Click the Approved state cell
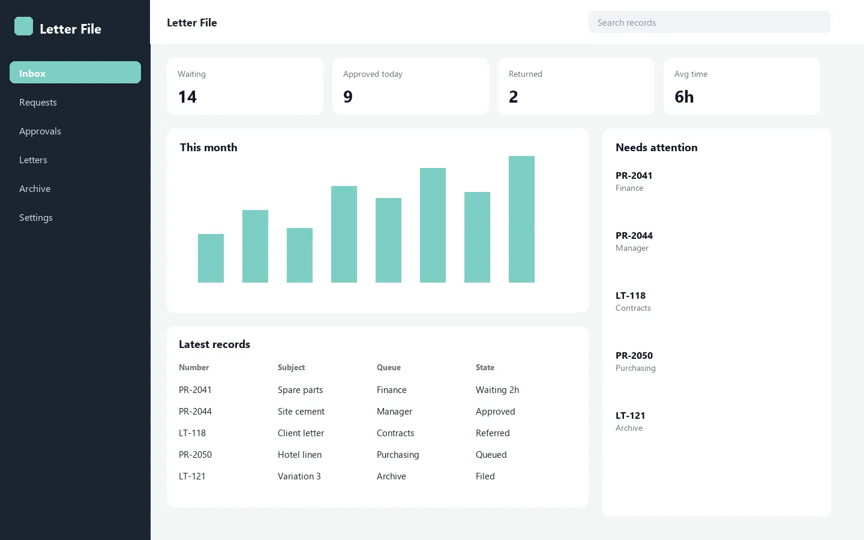864x540 pixels. pyautogui.click(x=495, y=412)
